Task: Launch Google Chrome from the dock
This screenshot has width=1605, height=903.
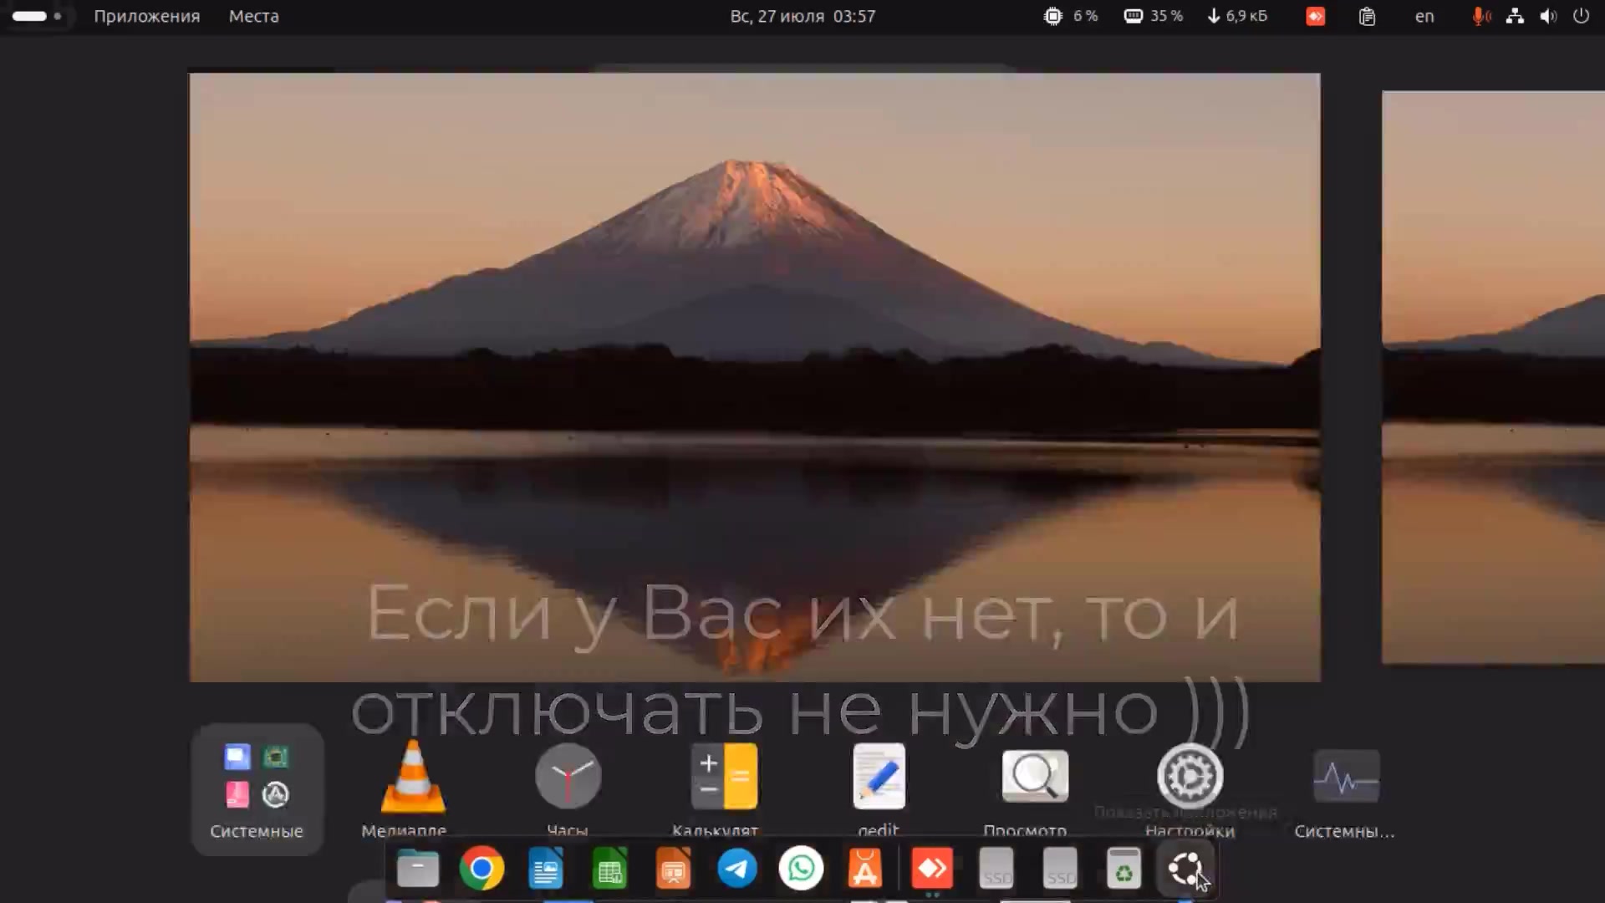Action: click(x=481, y=869)
